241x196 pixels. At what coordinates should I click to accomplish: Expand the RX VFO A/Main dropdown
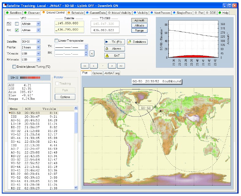tap(38, 30)
